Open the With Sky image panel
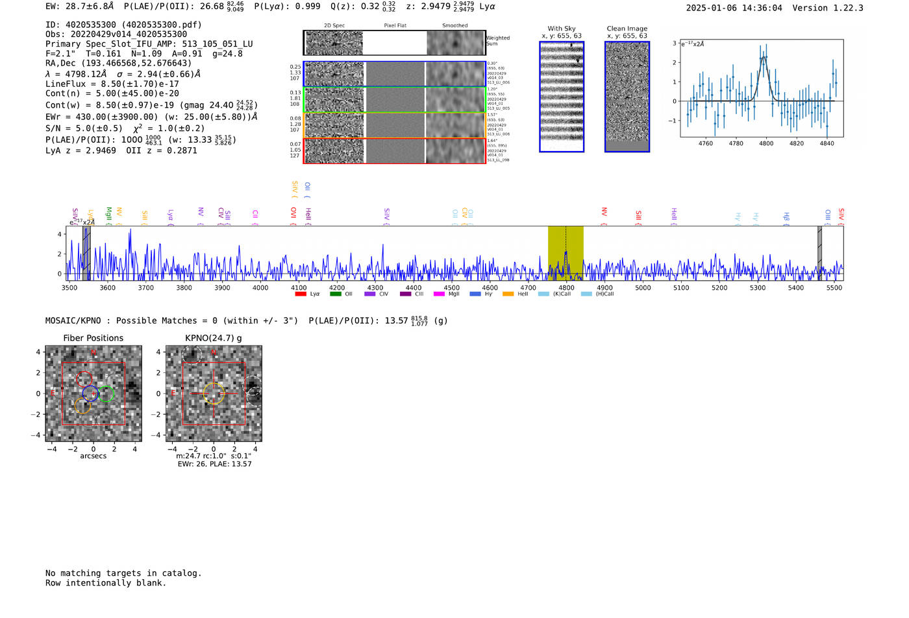The height and width of the screenshot is (618, 909). point(562,97)
